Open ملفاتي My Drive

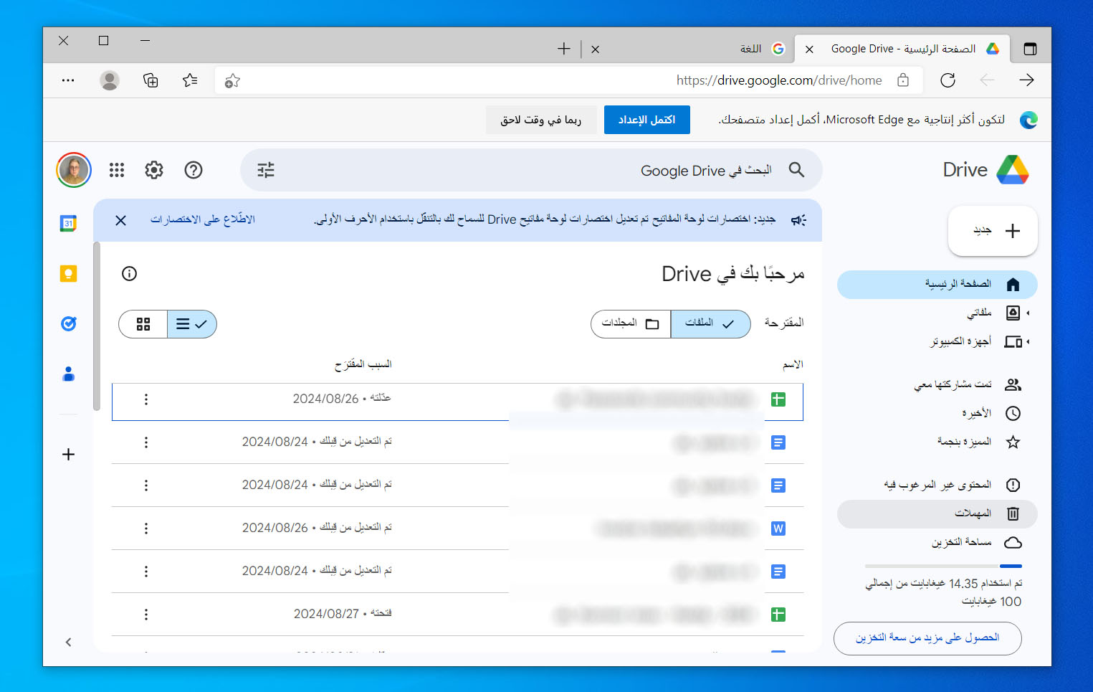(x=979, y=313)
